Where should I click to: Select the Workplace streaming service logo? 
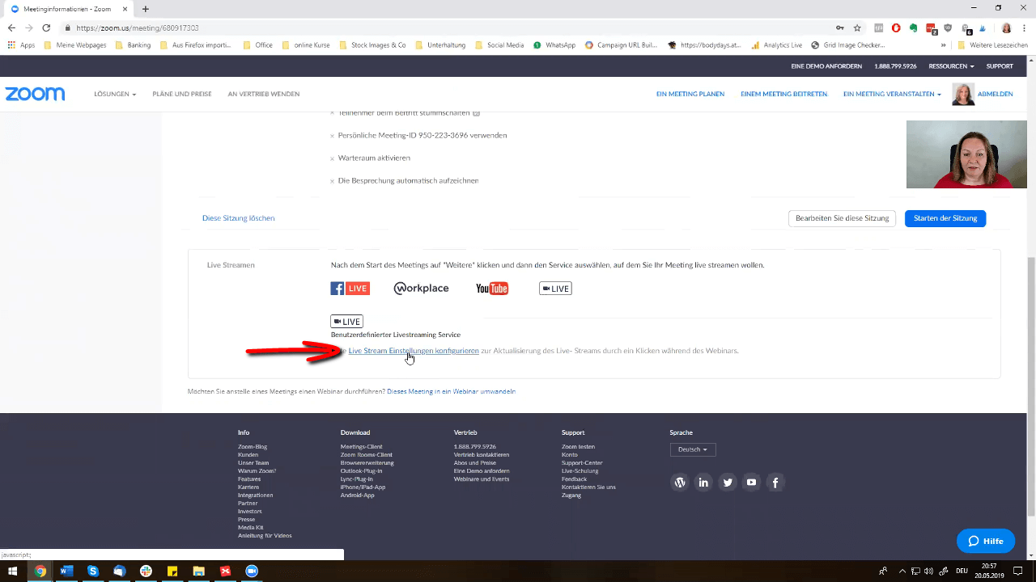point(421,289)
